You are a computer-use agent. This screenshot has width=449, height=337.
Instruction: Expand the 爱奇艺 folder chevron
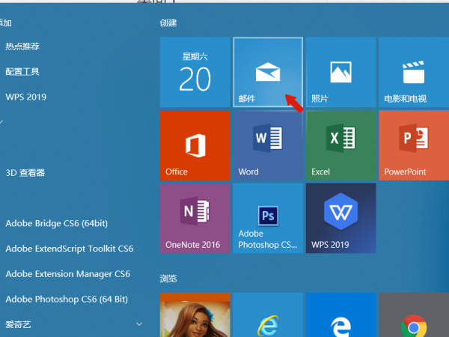[x=138, y=324]
